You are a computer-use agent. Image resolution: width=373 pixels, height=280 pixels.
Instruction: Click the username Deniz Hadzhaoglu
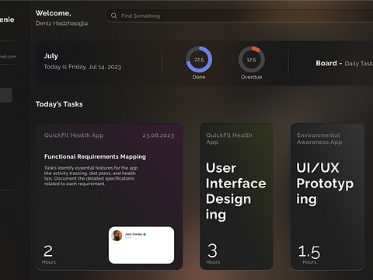(61, 23)
